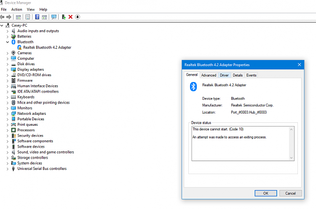Click 'Realtek Semiconductor Corp.' manufacturer text

tap(252, 105)
